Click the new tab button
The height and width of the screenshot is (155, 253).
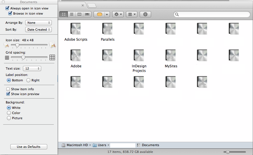point(92,5)
